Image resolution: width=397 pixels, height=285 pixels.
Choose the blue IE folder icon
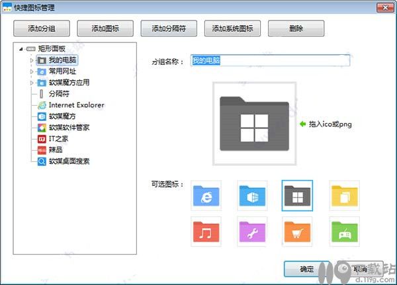pyautogui.click(x=206, y=196)
